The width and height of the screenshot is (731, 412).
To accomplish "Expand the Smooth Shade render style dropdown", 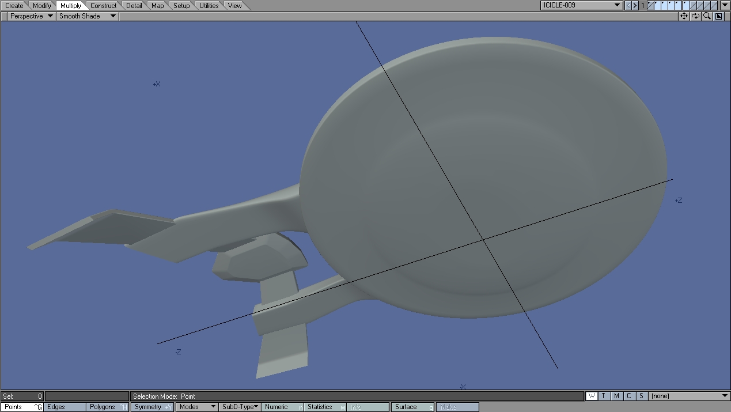I will [x=87, y=16].
